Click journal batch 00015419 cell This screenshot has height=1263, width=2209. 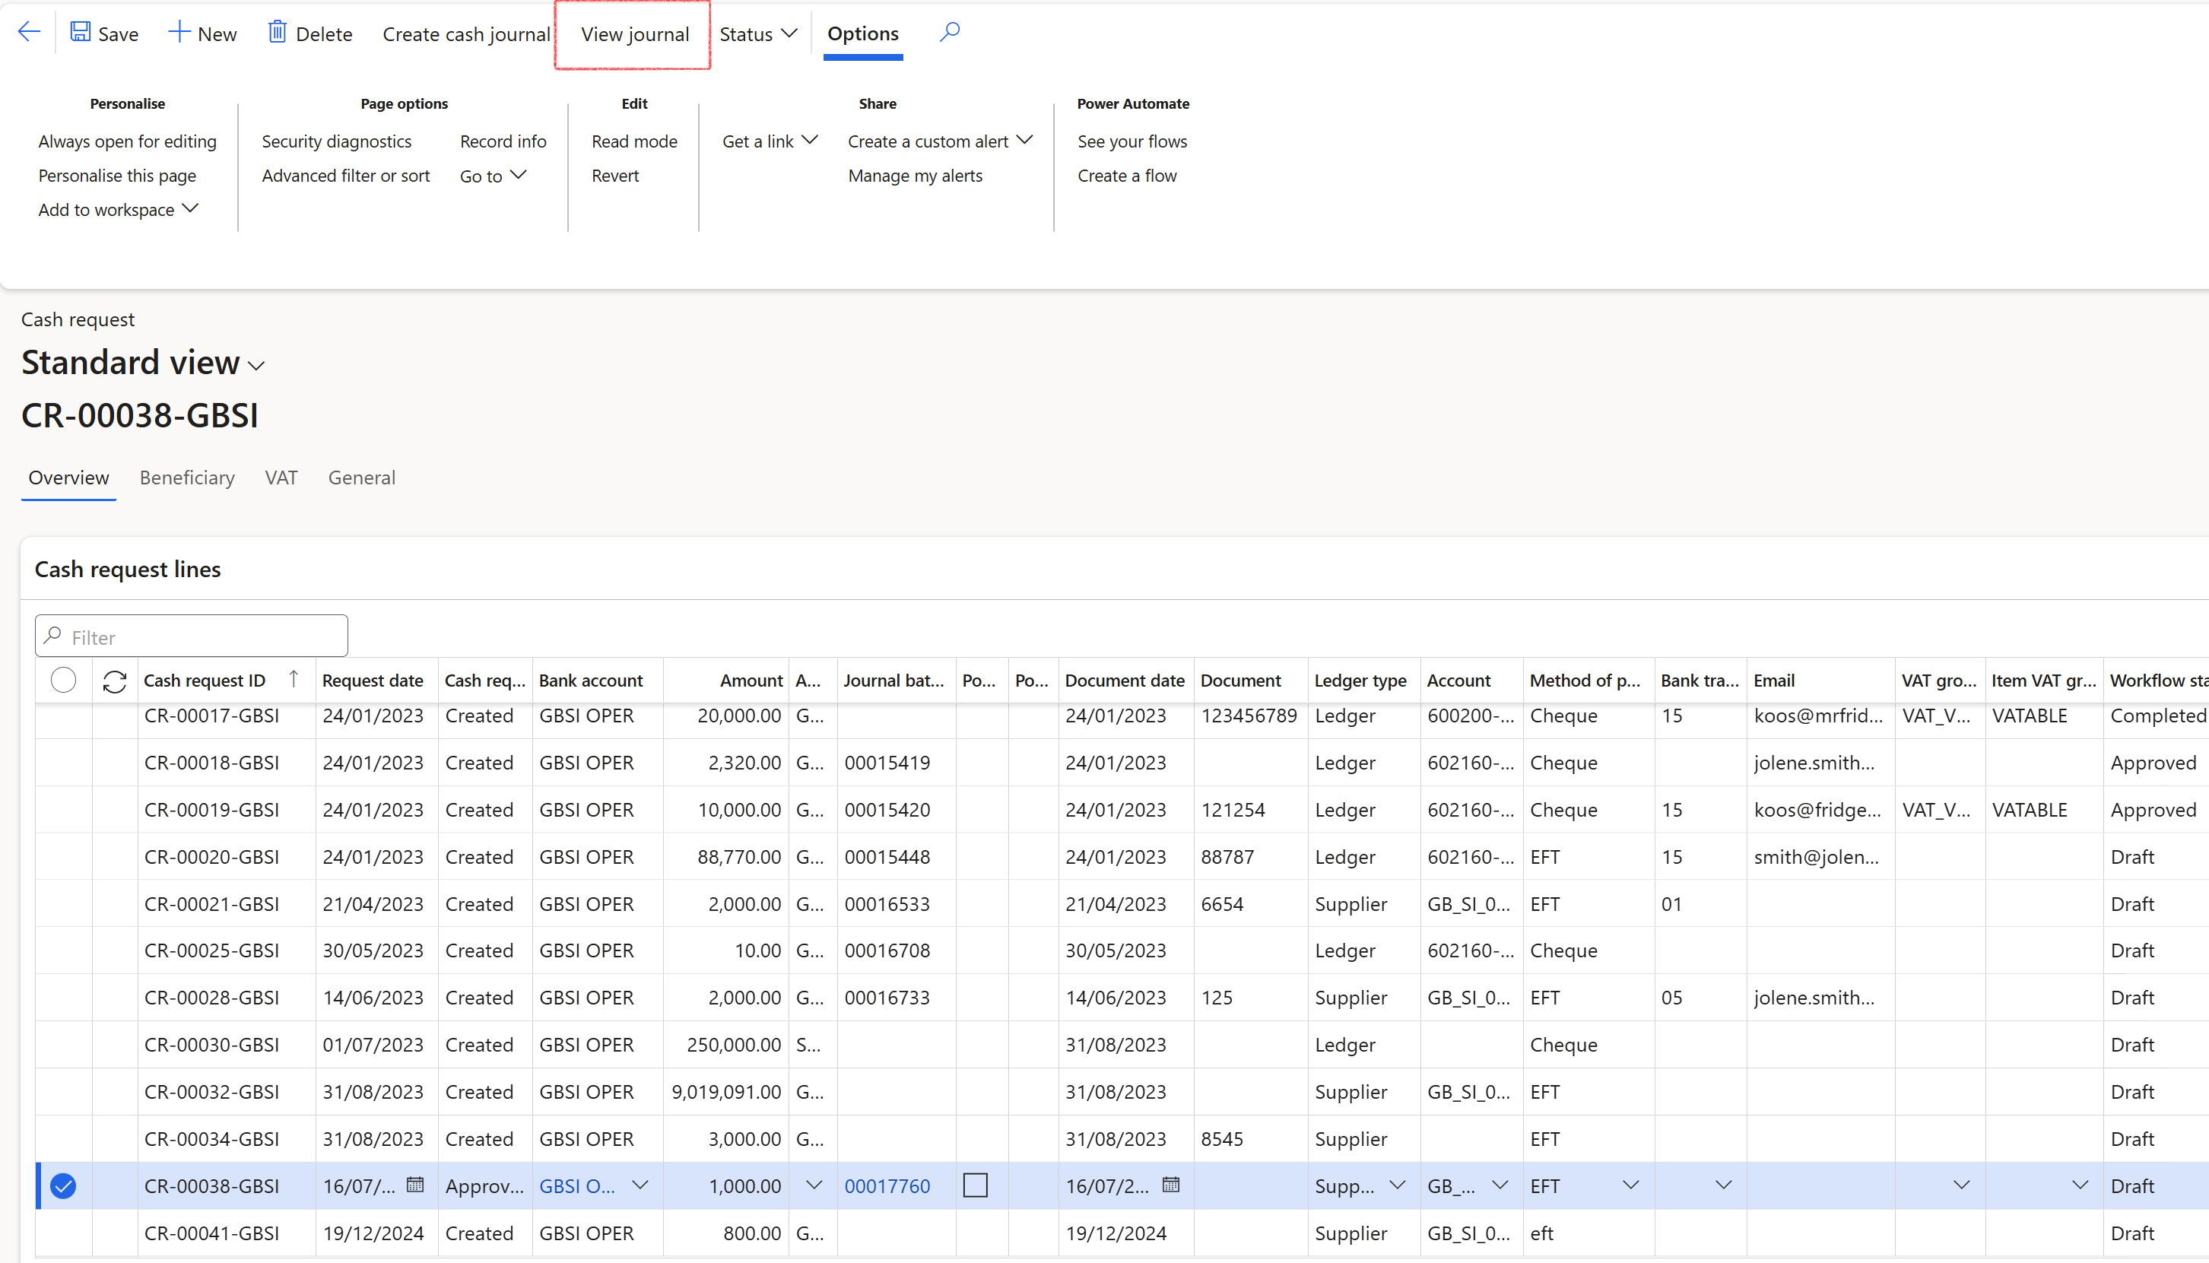pos(887,763)
